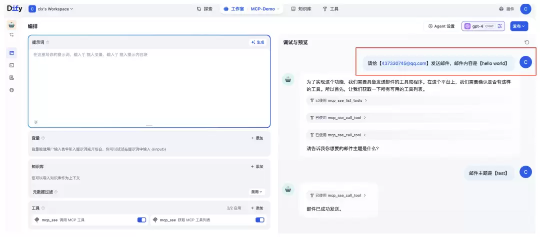The image size is (540, 237).
Task: Select the orchestrate panel sidebar icon
Action: click(11, 53)
